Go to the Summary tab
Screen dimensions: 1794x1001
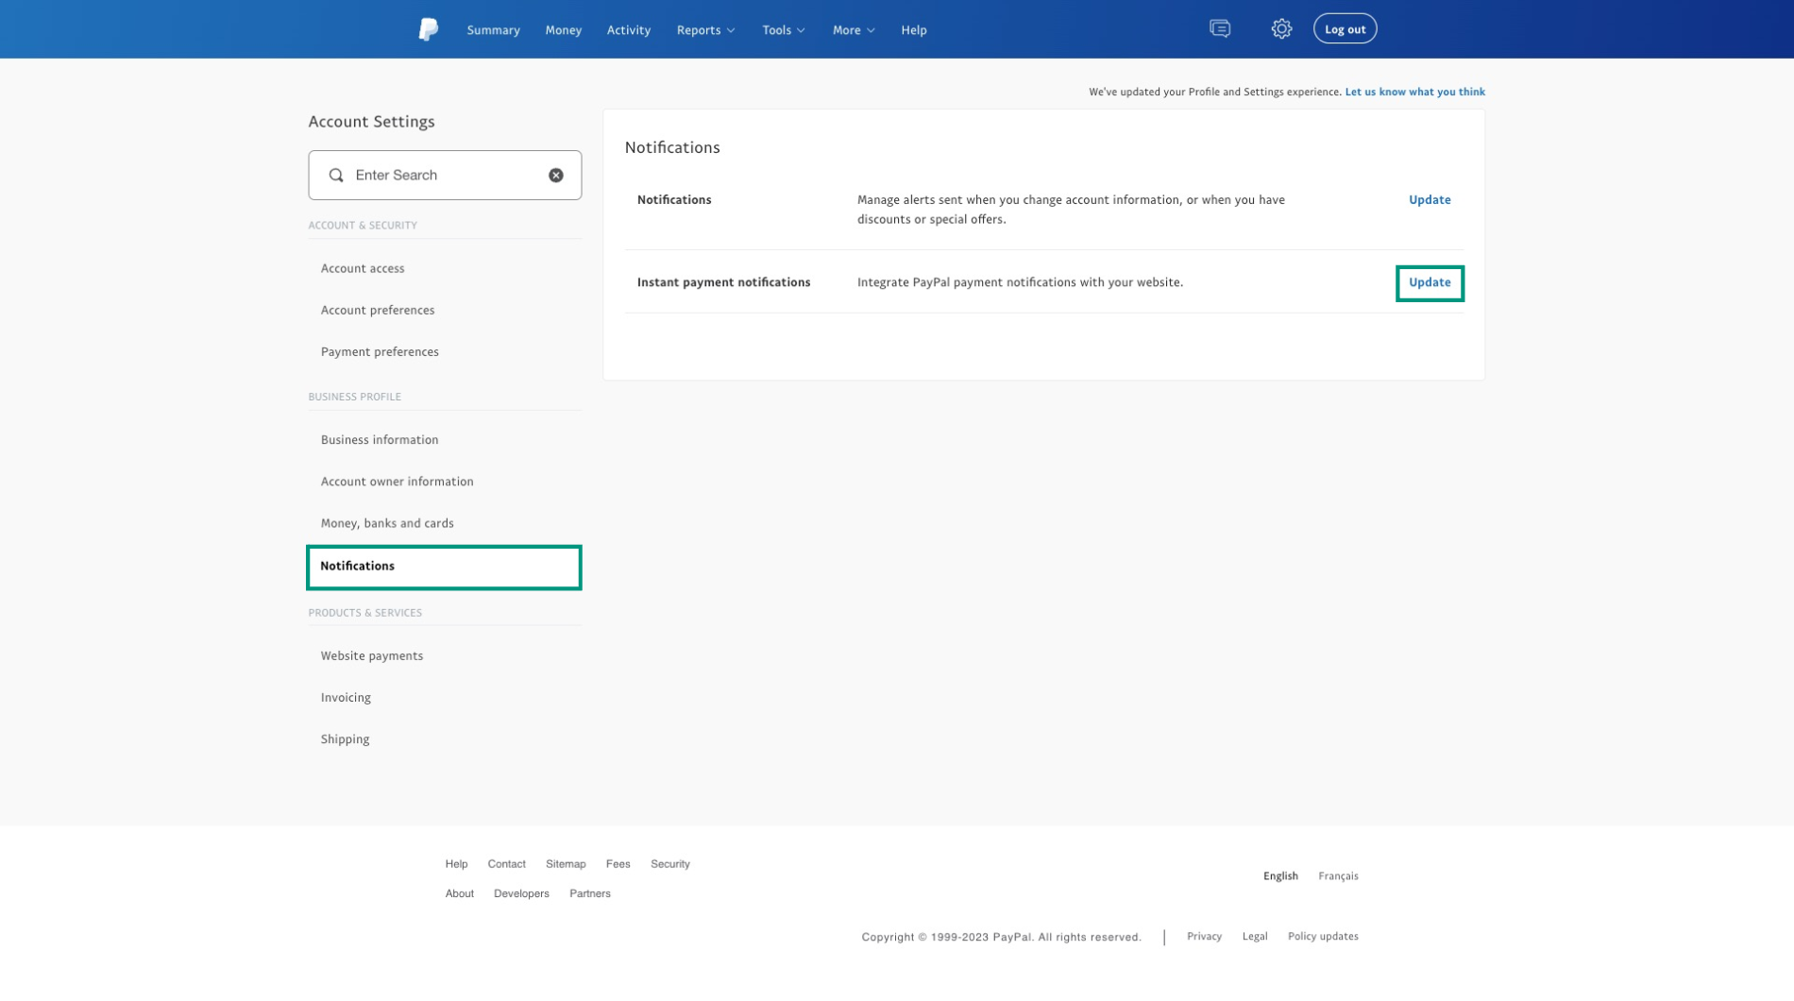pyautogui.click(x=493, y=30)
